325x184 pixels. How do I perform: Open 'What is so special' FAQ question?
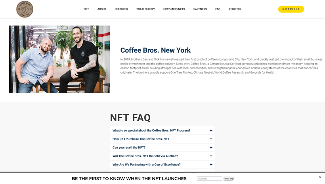tap(151, 131)
